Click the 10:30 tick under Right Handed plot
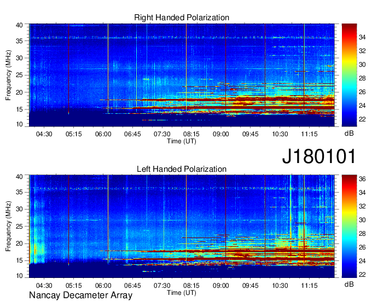The width and height of the screenshot is (372, 302). pyautogui.click(x=280, y=134)
